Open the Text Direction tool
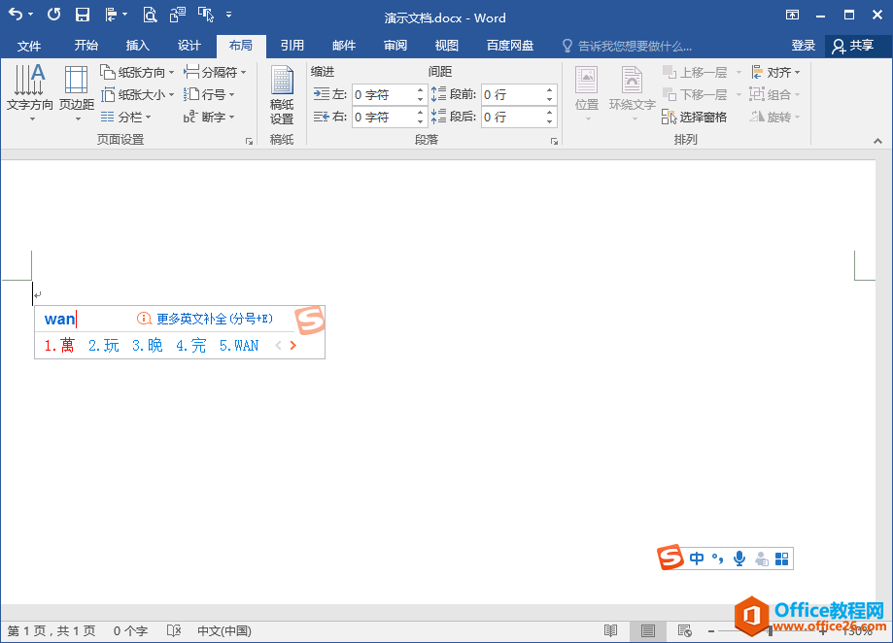Image resolution: width=893 pixels, height=643 pixels. [29, 92]
